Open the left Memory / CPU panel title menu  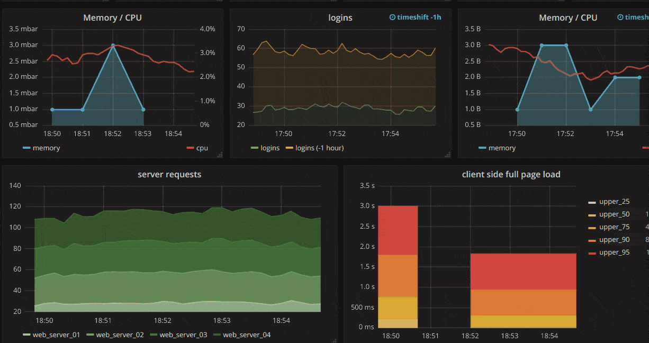[112, 17]
